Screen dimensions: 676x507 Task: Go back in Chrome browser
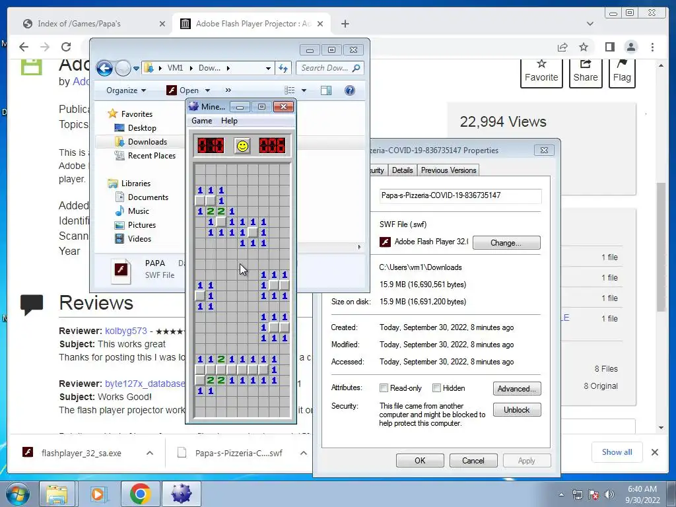click(x=24, y=47)
